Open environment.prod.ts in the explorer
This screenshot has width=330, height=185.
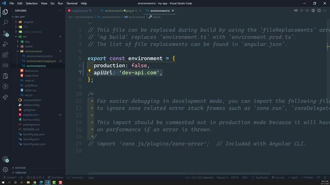[x=39, y=56]
